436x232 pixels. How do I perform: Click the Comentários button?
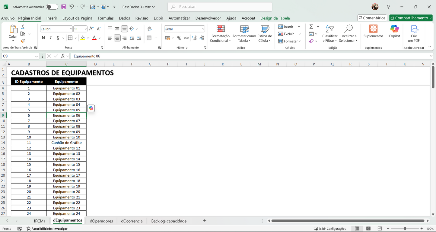[x=372, y=18]
